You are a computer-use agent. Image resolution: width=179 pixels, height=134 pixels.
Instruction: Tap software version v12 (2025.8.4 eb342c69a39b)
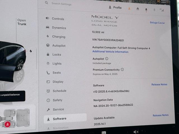pos(111,91)
